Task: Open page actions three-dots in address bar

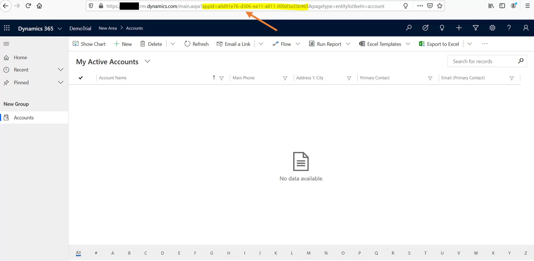Action: pyautogui.click(x=420, y=6)
